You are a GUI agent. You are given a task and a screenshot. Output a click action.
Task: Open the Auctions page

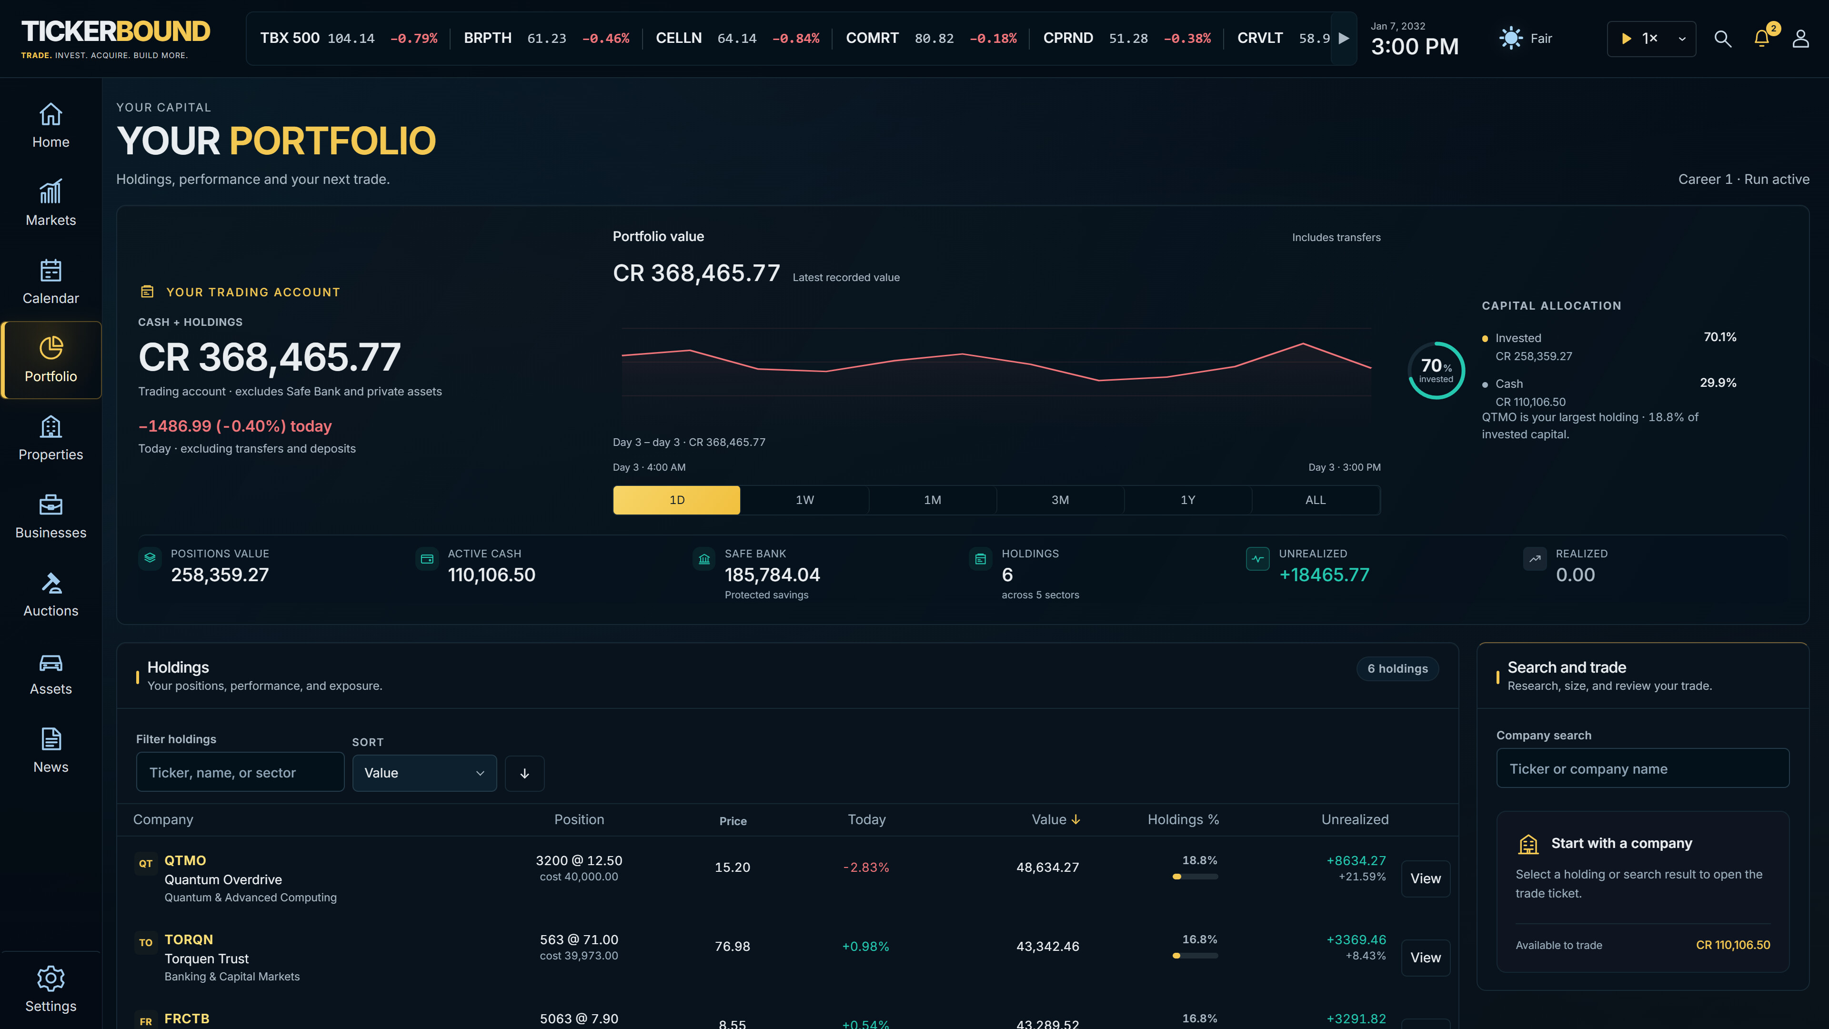tap(50, 595)
